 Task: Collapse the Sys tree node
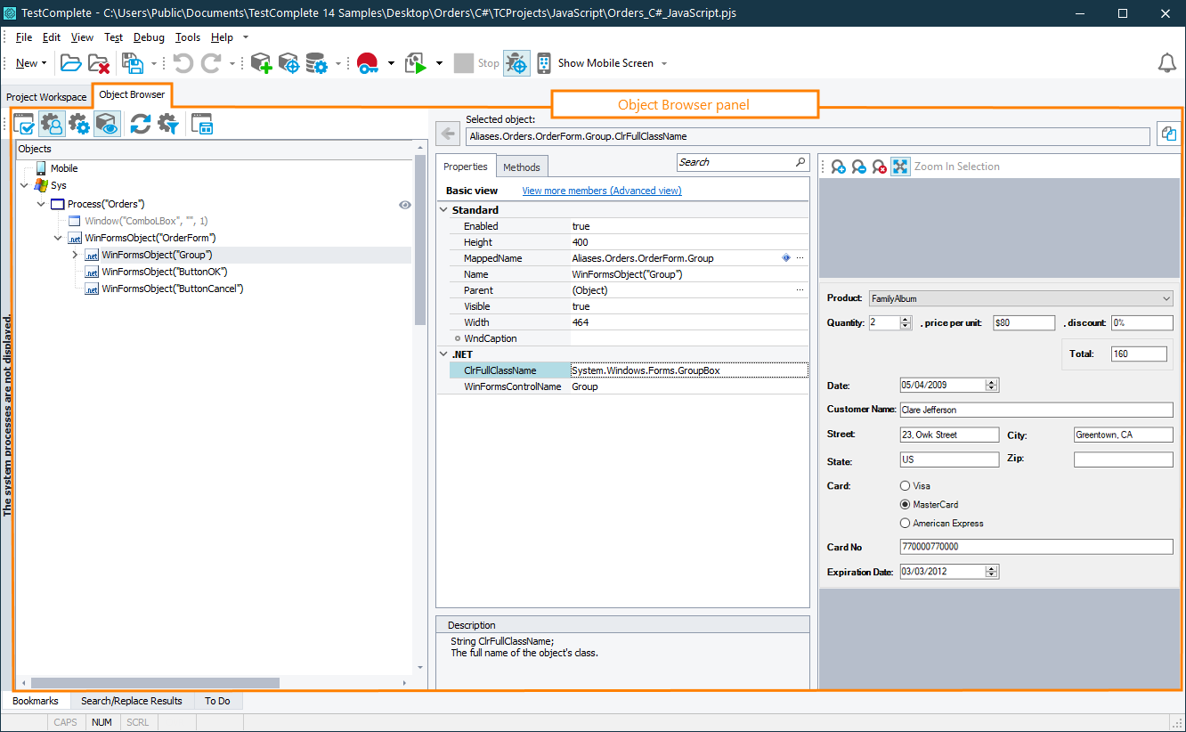click(x=24, y=185)
